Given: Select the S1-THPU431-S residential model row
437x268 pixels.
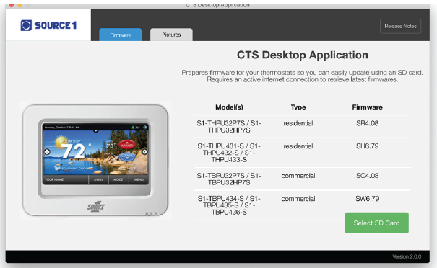Looking at the screenshot, I should pyautogui.click(x=303, y=153).
